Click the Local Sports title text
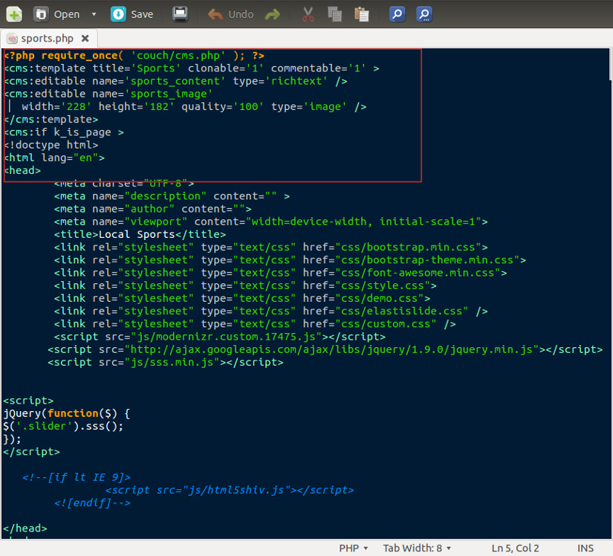The height and width of the screenshot is (556, 613). tap(137, 235)
